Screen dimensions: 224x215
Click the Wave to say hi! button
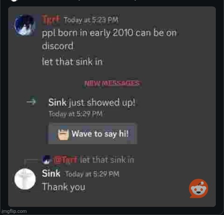coord(92,134)
